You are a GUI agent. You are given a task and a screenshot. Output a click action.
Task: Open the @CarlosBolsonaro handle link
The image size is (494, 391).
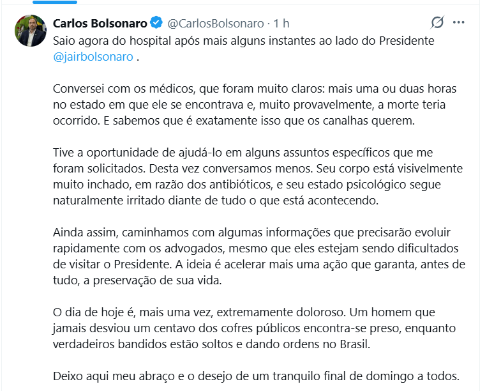[x=215, y=24]
